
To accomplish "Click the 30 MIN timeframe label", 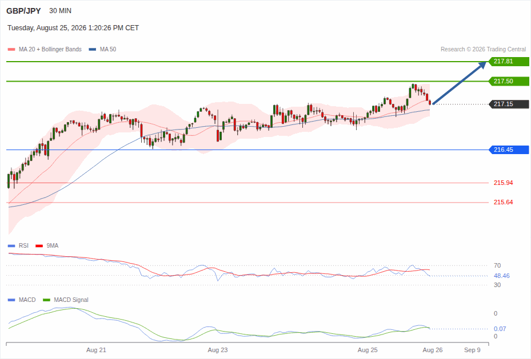I will [x=60, y=11].
